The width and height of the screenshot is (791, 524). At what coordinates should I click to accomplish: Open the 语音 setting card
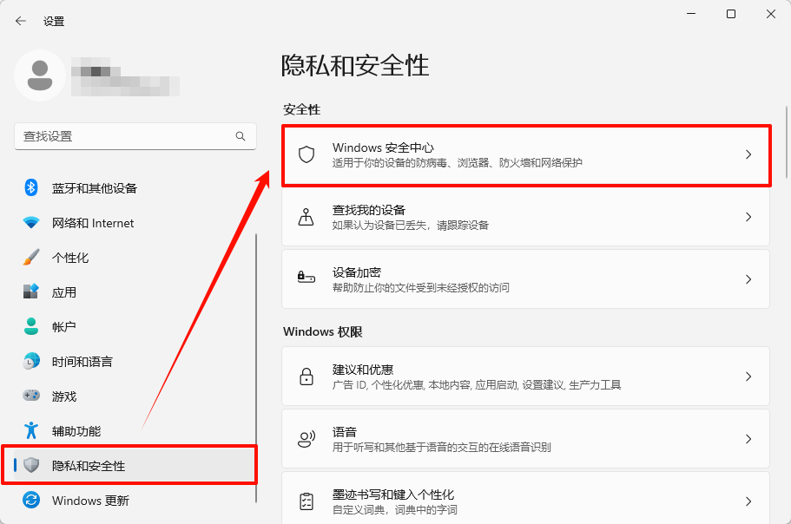tap(525, 439)
